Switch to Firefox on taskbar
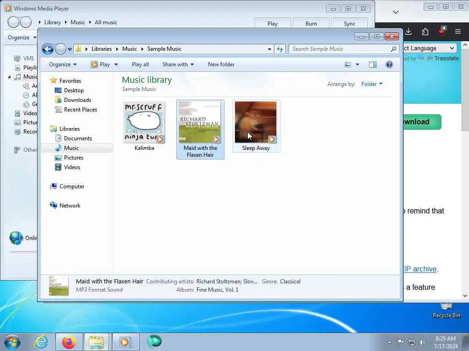The height and width of the screenshot is (351, 469). point(69,342)
